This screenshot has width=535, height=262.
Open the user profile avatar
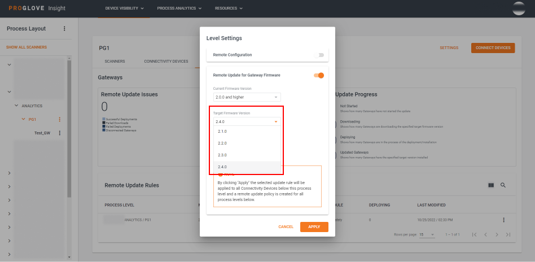(x=518, y=8)
